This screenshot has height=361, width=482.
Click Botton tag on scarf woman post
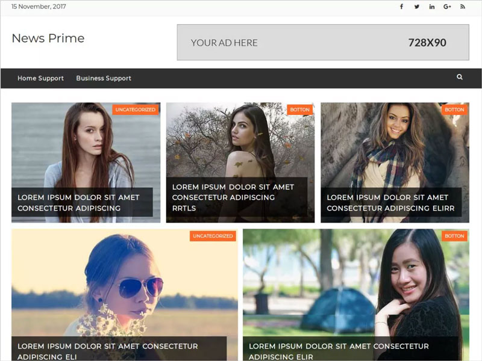(454, 110)
